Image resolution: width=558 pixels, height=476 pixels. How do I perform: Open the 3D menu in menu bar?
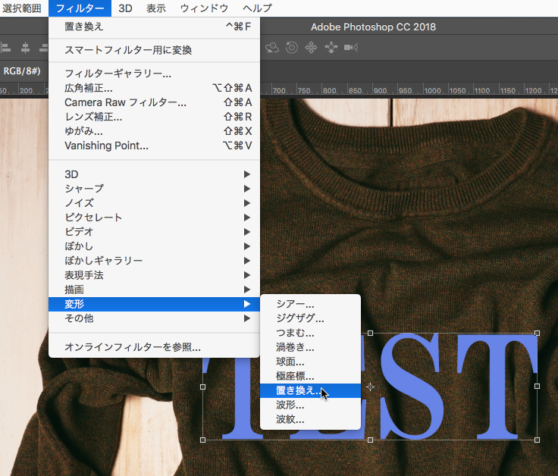(x=125, y=8)
